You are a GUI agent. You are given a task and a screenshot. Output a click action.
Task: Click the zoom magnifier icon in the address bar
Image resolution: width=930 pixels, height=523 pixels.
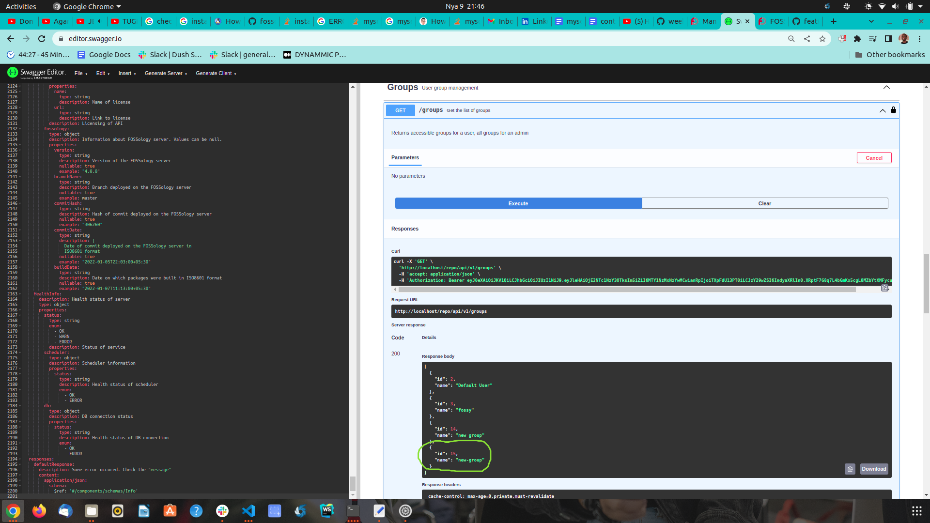[x=791, y=39]
